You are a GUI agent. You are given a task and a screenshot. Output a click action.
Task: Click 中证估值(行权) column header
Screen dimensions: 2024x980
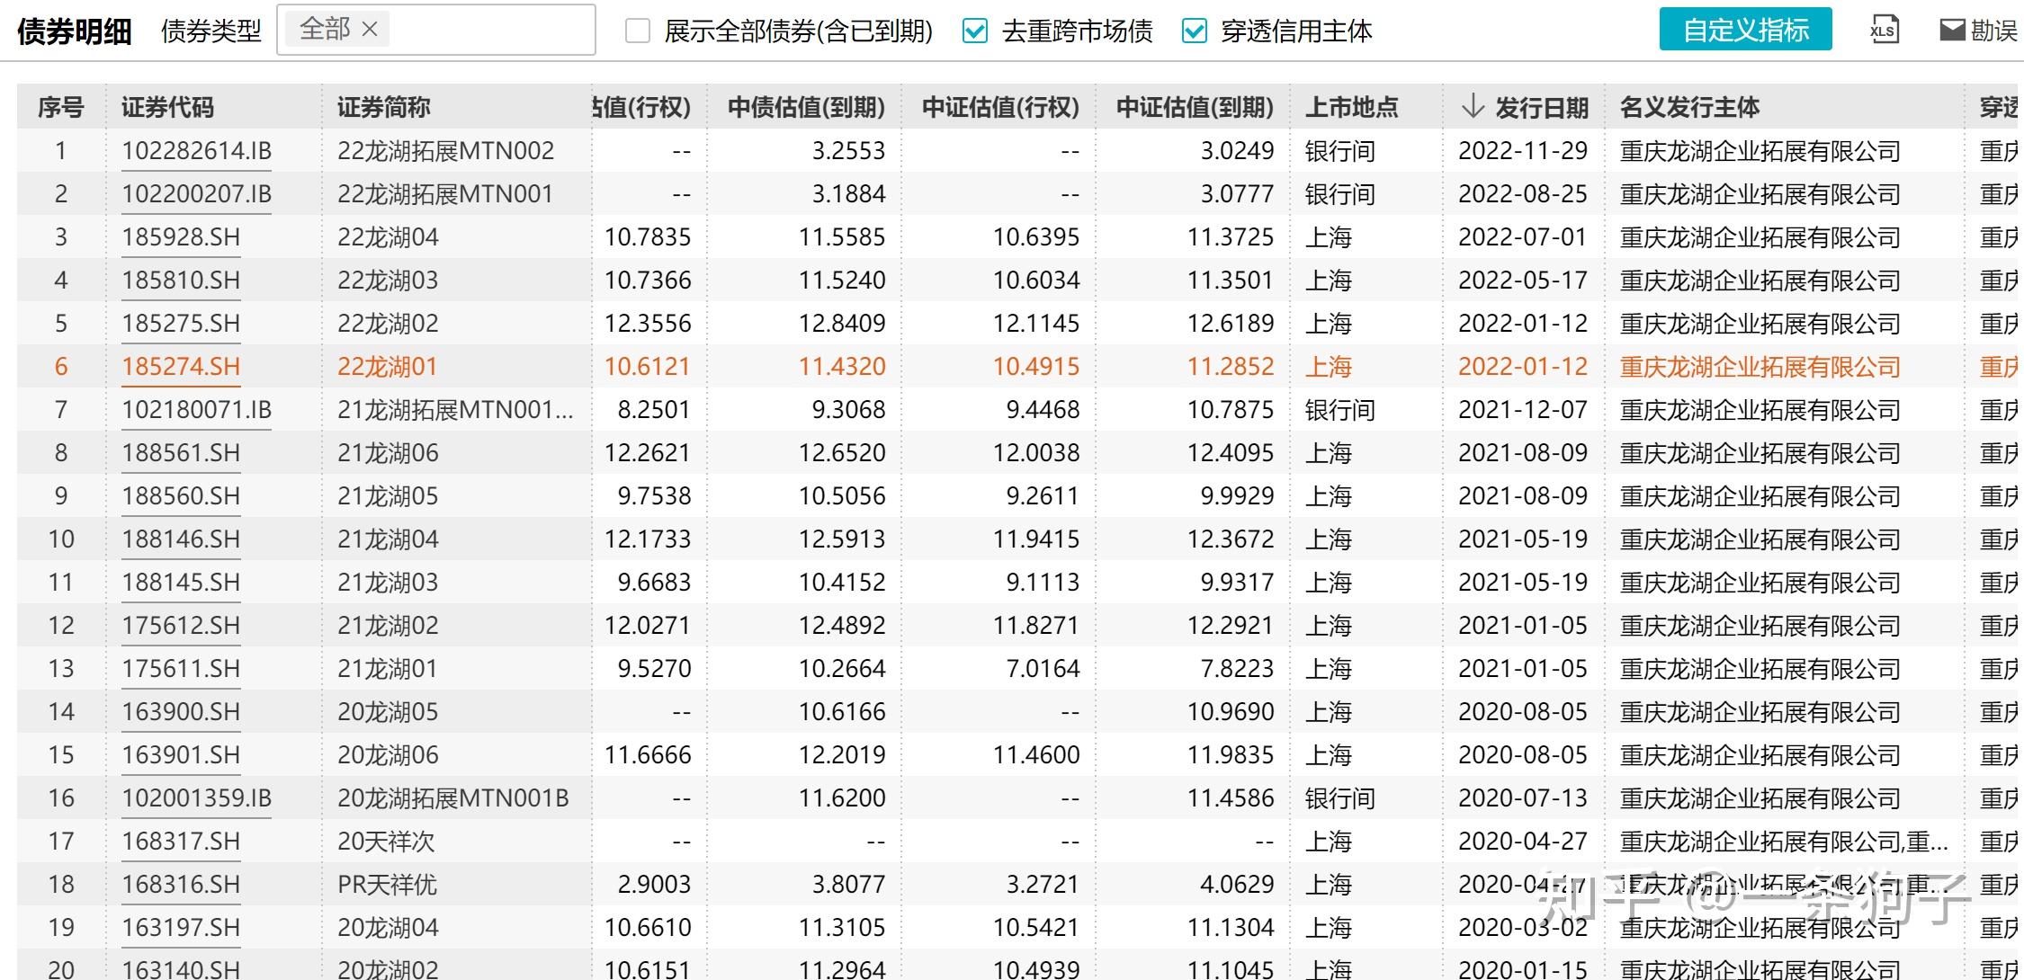[x=1000, y=108]
